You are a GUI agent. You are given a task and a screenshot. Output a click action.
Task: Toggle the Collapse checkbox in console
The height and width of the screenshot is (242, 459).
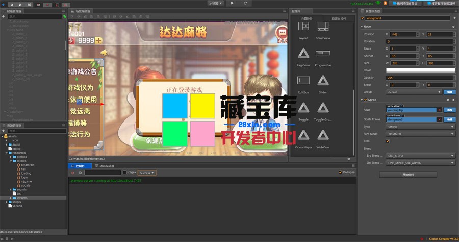340,172
